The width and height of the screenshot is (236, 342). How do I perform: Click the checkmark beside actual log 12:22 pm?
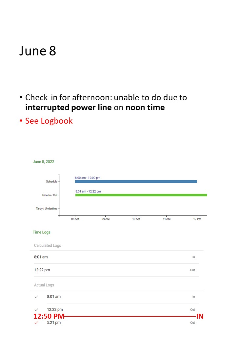(36, 309)
